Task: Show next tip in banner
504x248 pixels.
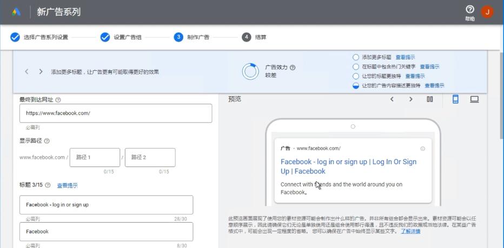Action: 41,72
